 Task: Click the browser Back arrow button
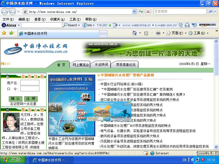click(x=5, y=12)
